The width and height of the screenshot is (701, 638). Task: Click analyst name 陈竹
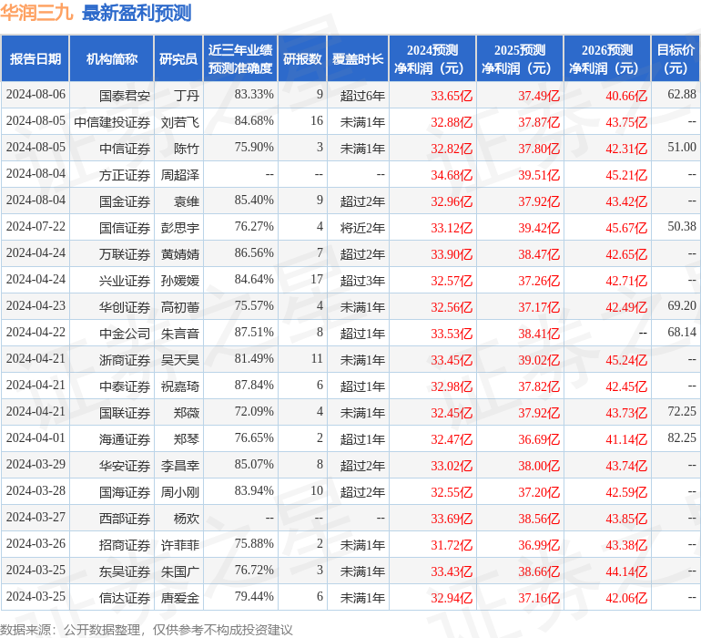click(187, 149)
